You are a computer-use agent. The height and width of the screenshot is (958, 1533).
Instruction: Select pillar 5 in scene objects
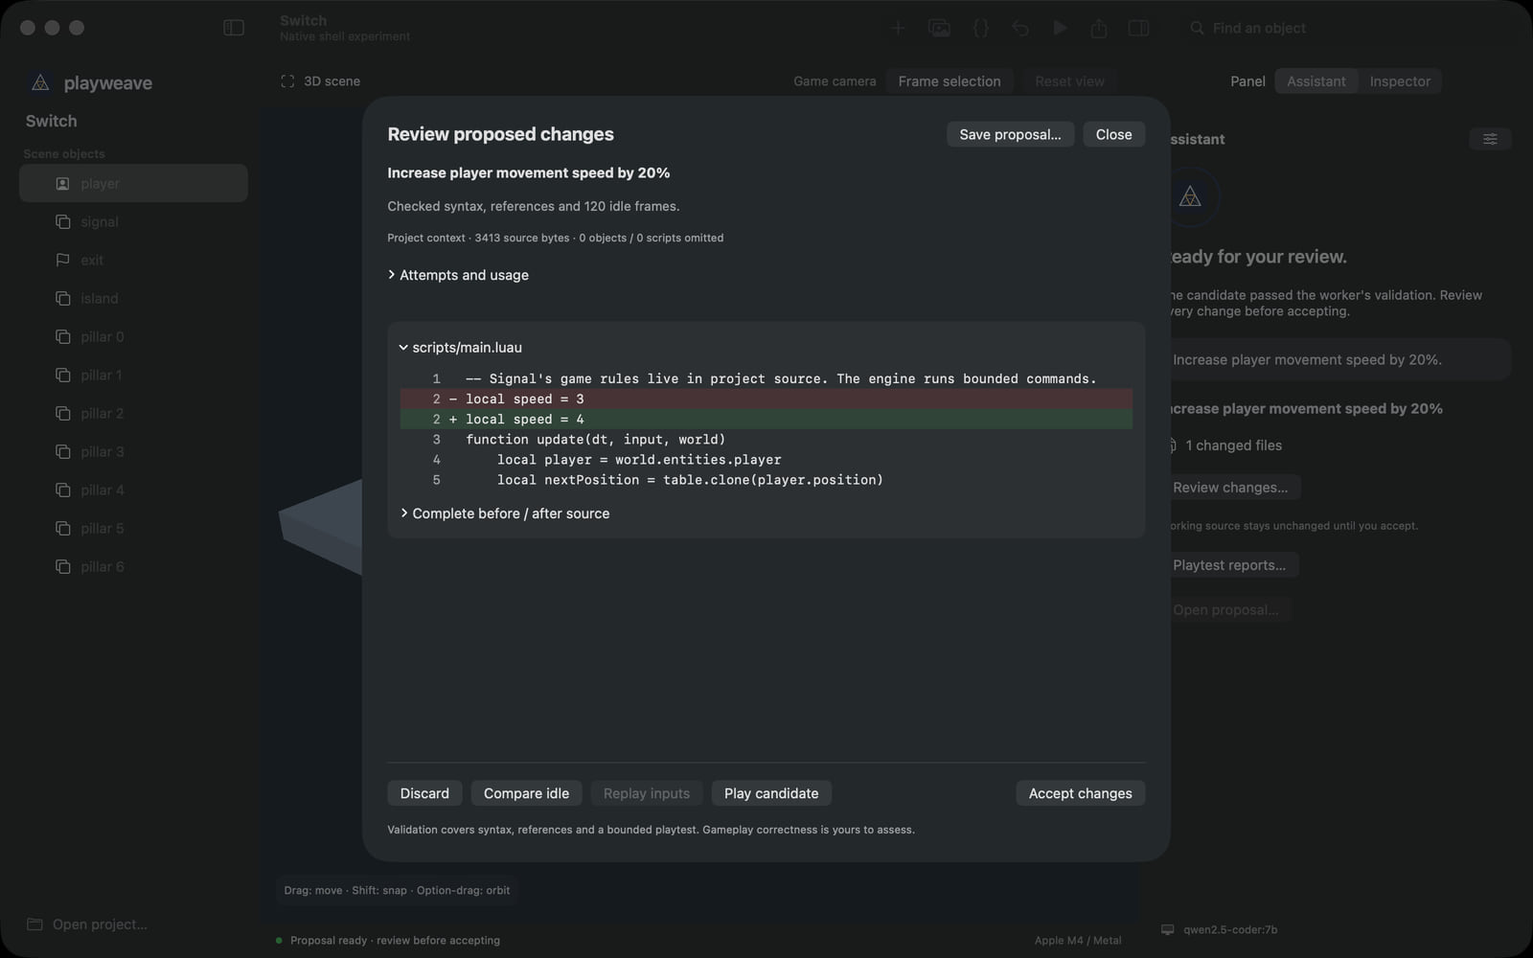133,528
